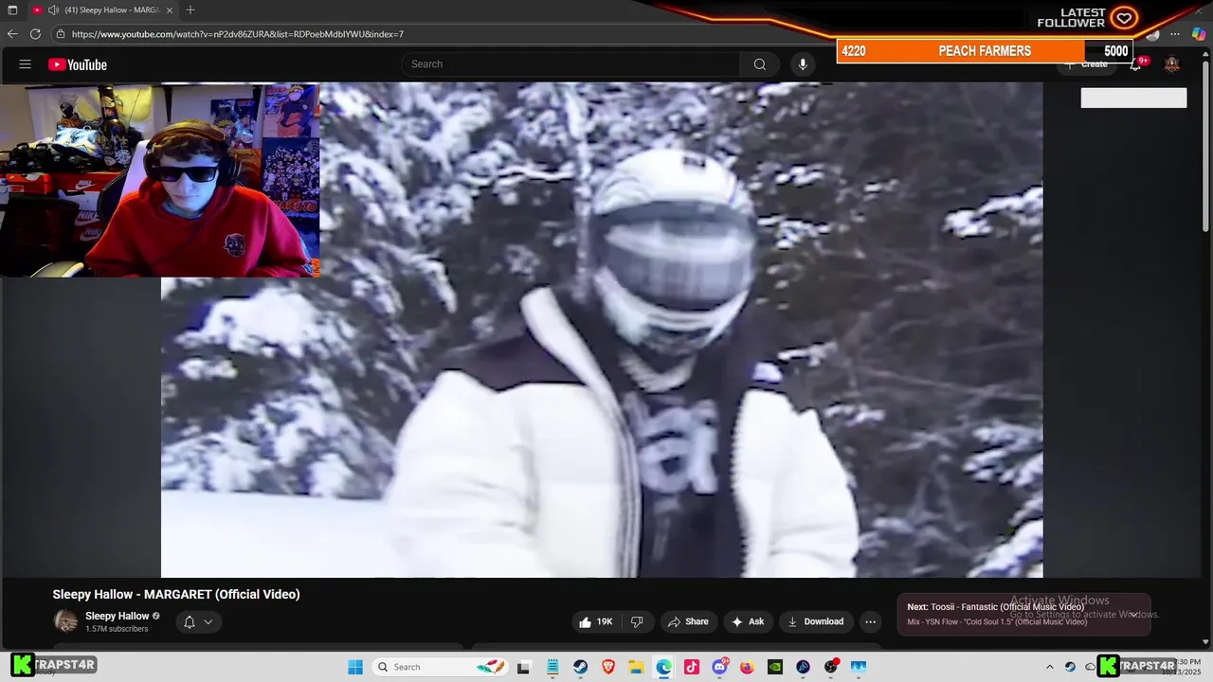Viewport: 1213px width, 682px height.
Task: Switch to Microsoft Edge on the taskbar
Action: point(663,667)
